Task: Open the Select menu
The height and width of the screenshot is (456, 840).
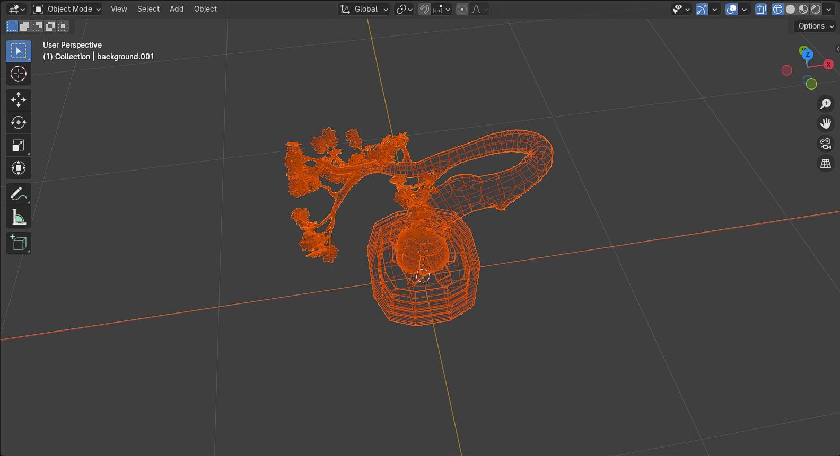Action: pyautogui.click(x=148, y=9)
